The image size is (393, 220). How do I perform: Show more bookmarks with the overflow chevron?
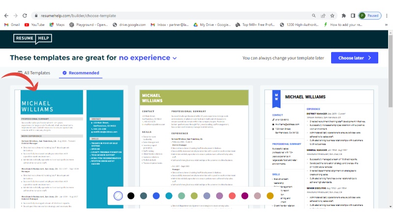387,24
